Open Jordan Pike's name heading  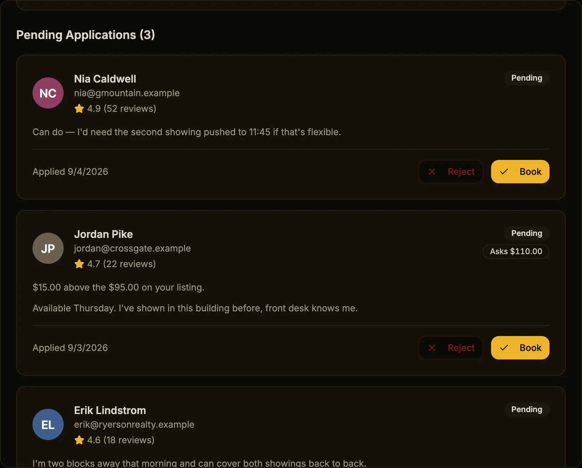pos(103,234)
